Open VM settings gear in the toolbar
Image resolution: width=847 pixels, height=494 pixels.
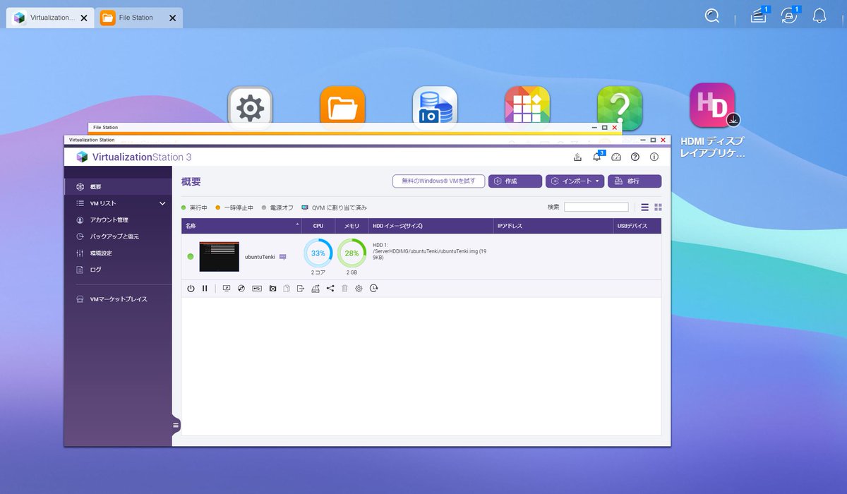point(359,288)
